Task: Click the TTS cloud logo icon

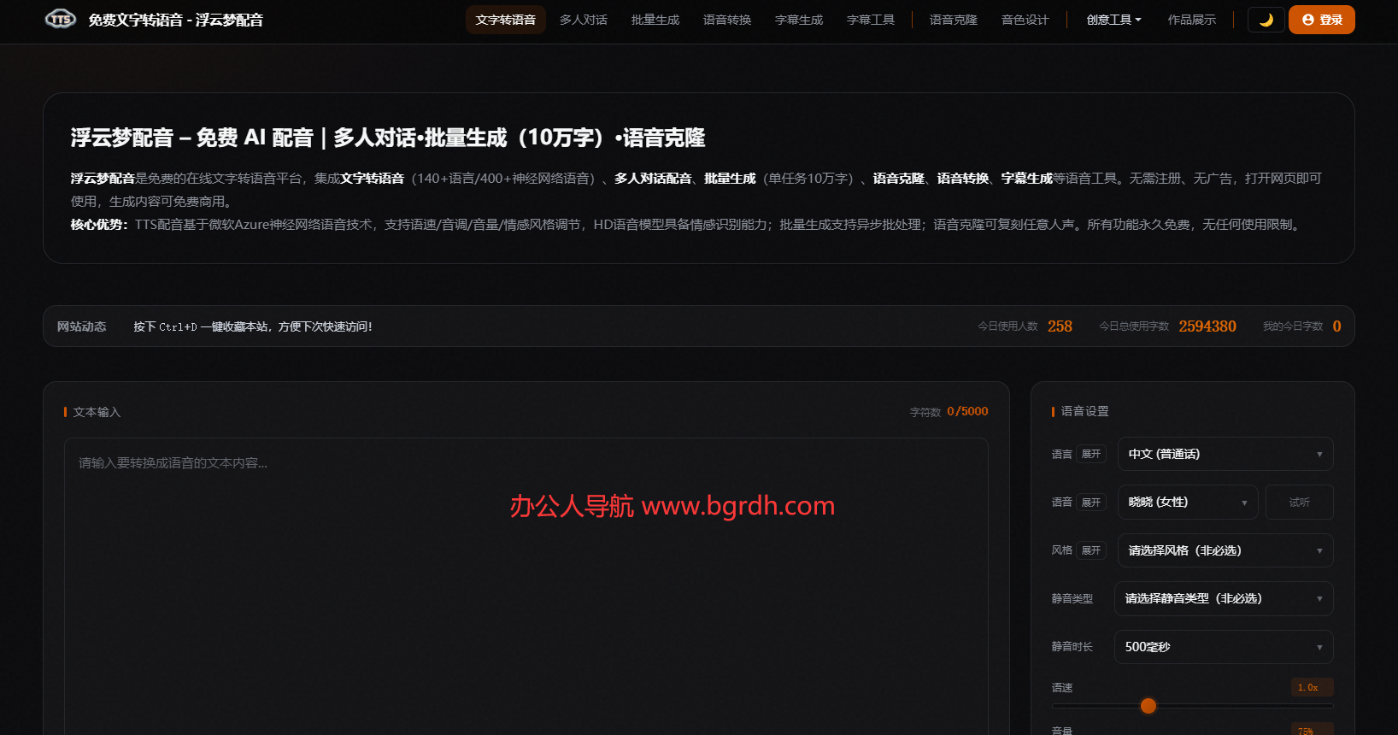Action: pos(61,19)
